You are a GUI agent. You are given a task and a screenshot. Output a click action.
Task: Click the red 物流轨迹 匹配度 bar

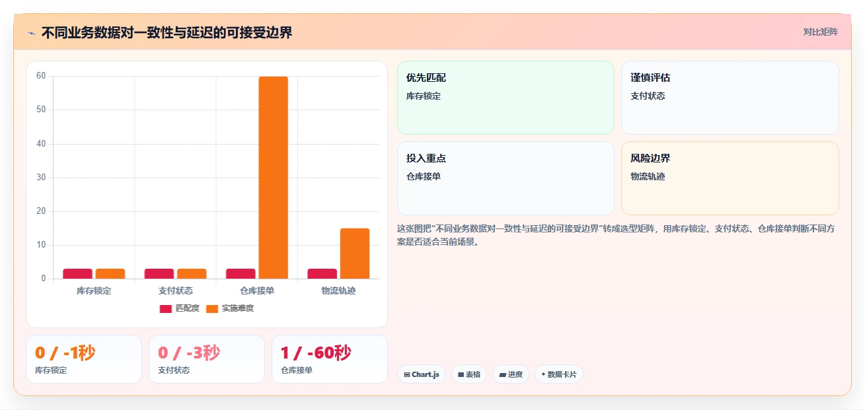(322, 273)
